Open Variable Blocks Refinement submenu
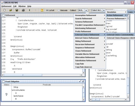The width and height of the screenshot is (135, 106). [90, 54]
